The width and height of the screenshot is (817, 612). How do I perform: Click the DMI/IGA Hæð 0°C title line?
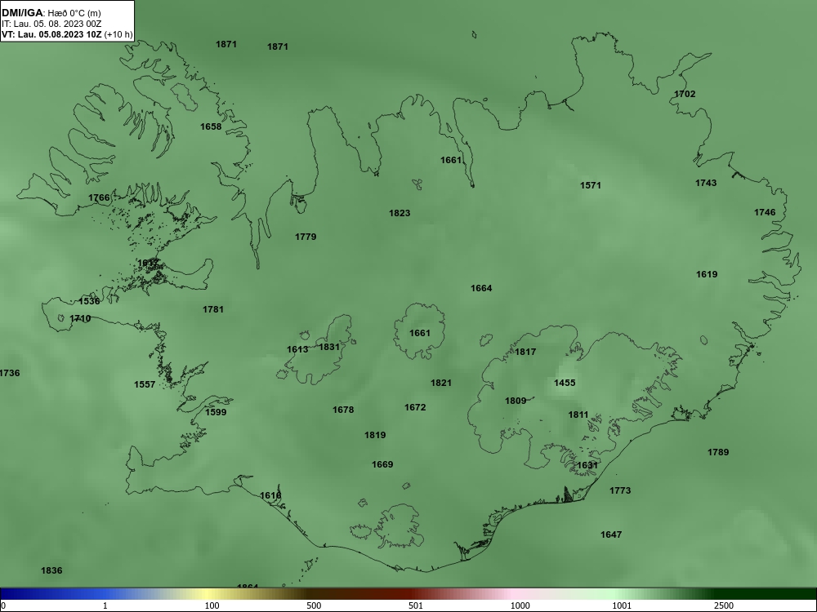point(51,13)
